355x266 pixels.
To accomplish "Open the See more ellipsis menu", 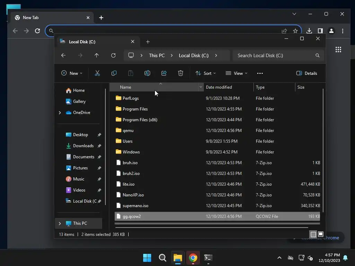I will tap(260, 73).
